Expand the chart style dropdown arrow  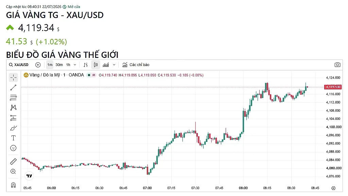tap(114, 65)
